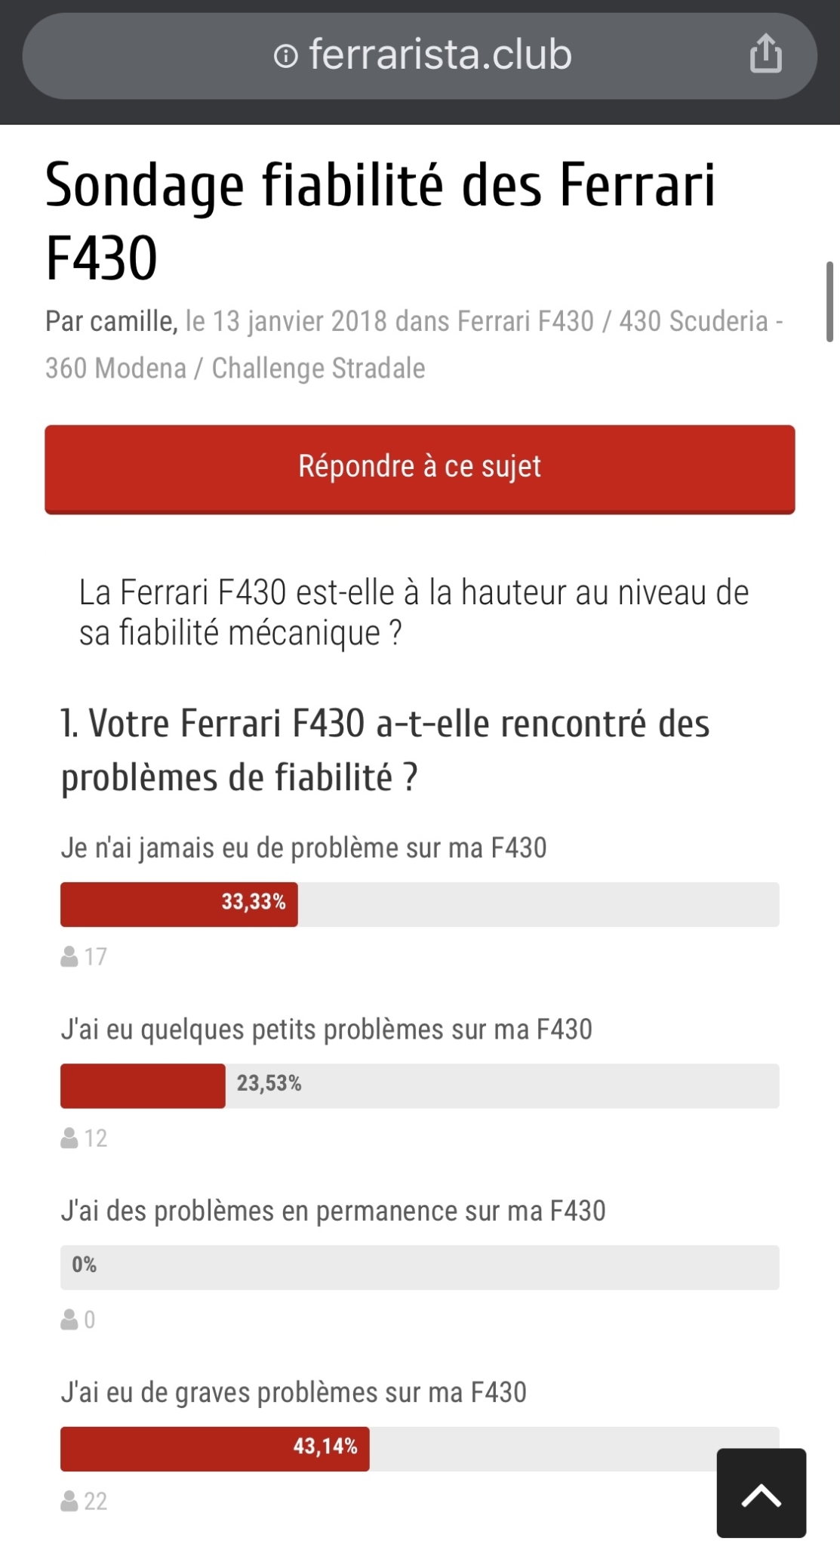Tap voter icon next to 0 votes

click(x=69, y=1319)
